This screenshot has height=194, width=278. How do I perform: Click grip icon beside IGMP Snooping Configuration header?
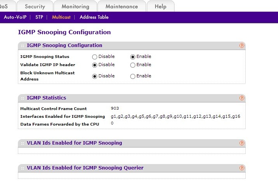(x=23, y=46)
